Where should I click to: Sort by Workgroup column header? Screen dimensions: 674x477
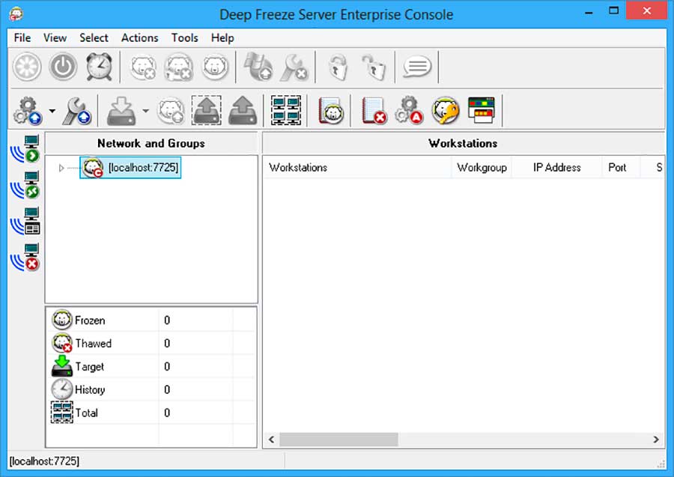tap(482, 168)
